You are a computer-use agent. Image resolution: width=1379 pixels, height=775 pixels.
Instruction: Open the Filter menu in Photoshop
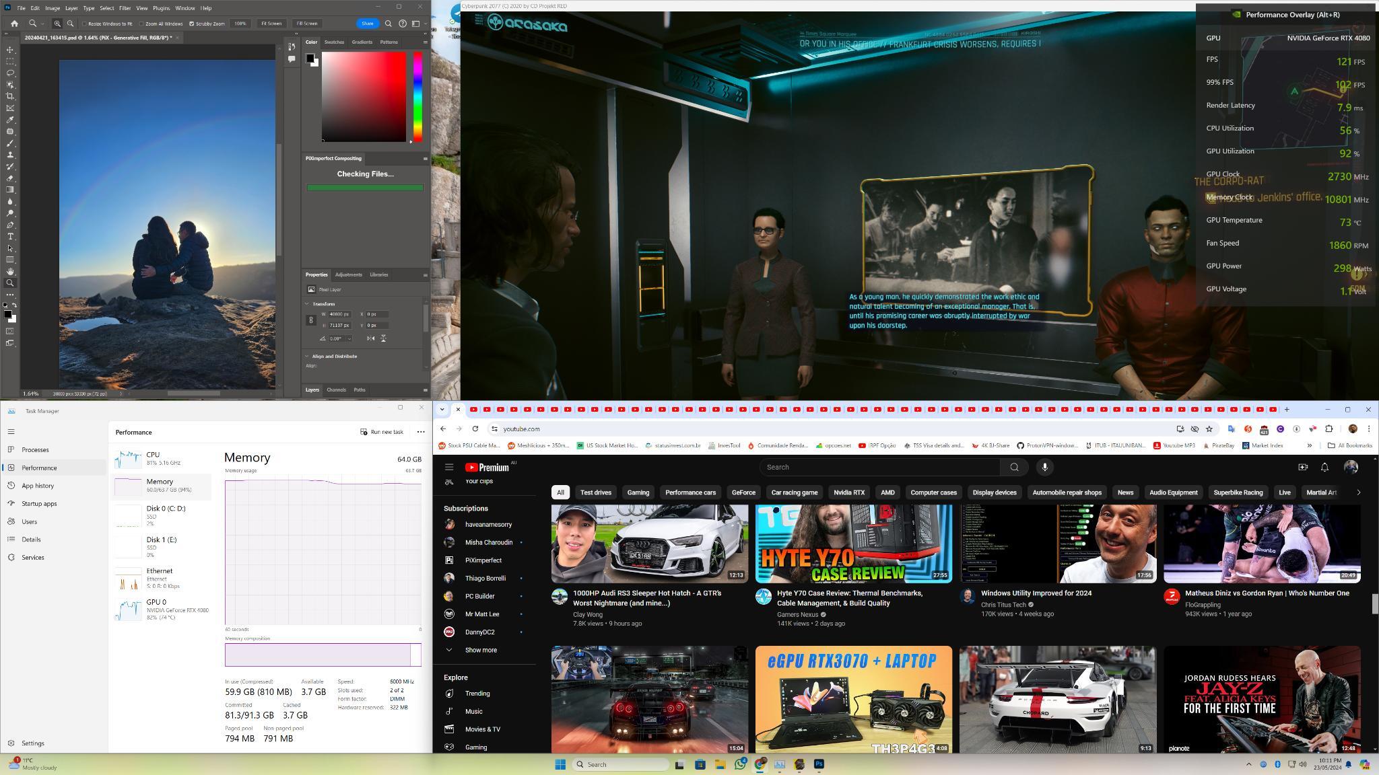click(125, 8)
